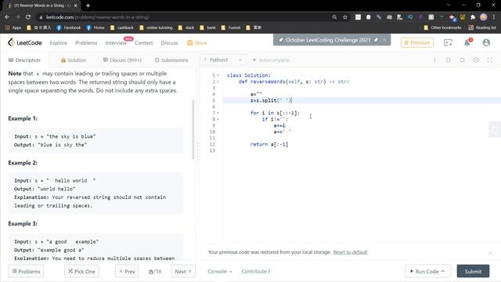
Task: Open the user profile avatar menu
Action: tap(486, 42)
